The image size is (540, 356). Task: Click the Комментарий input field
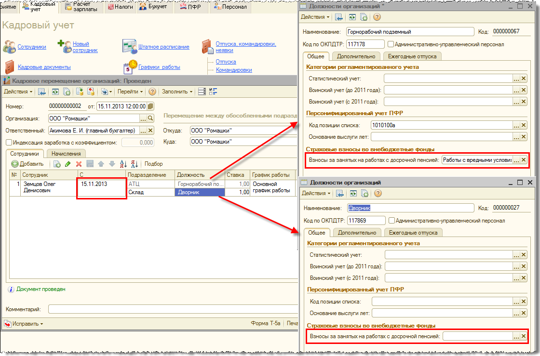coord(173,309)
